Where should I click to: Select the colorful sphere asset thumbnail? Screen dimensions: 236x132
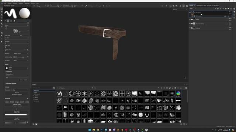(x=178, y=93)
